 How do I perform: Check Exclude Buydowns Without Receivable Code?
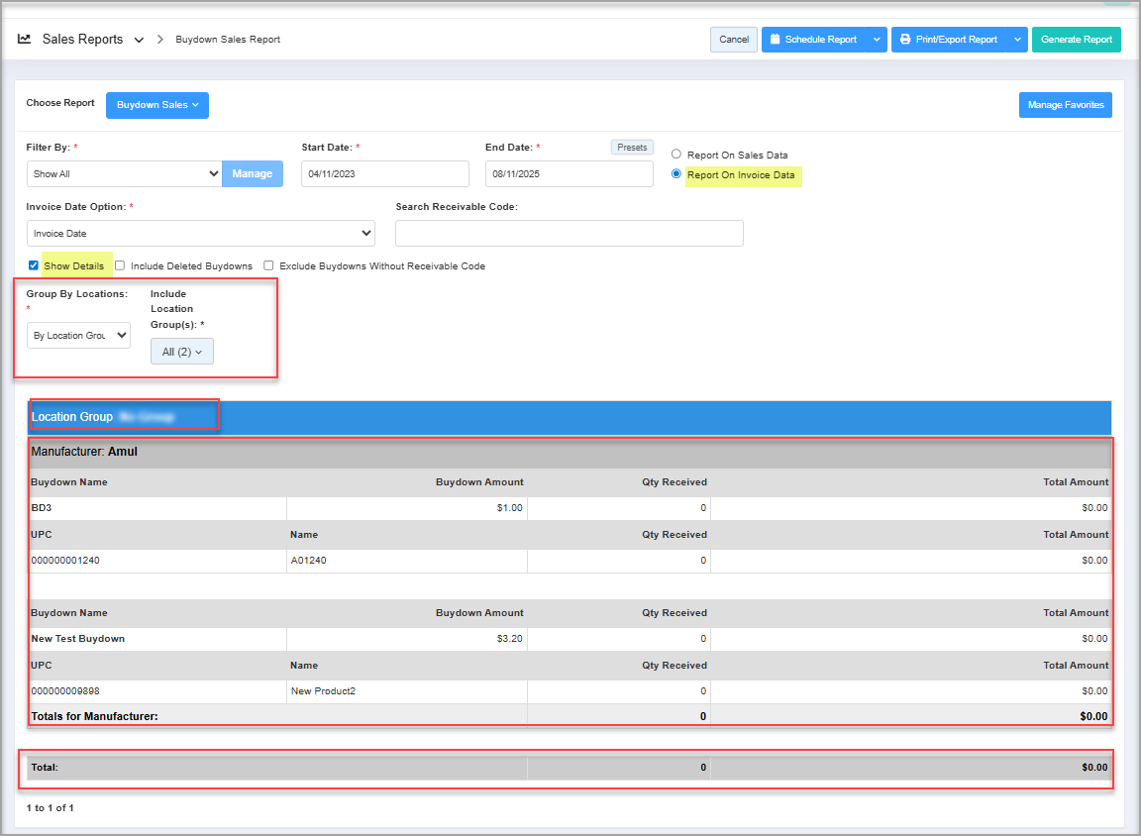268,265
